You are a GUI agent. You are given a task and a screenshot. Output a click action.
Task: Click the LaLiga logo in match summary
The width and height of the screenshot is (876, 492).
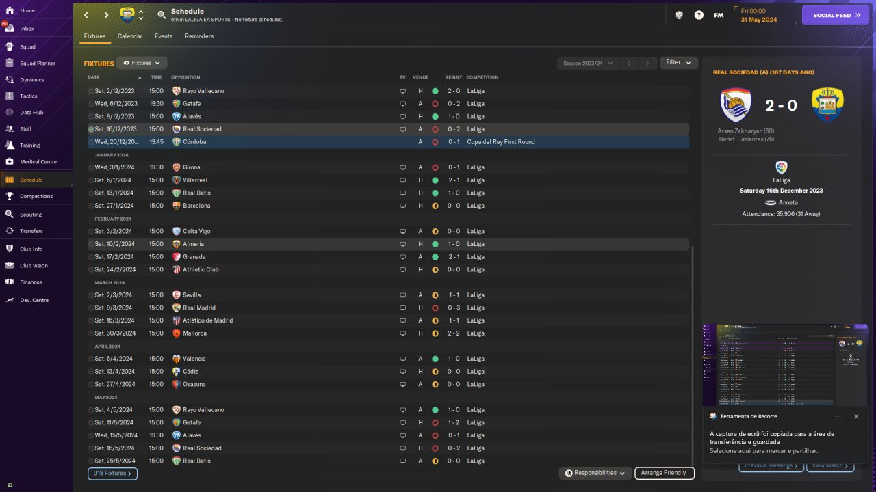tap(782, 167)
